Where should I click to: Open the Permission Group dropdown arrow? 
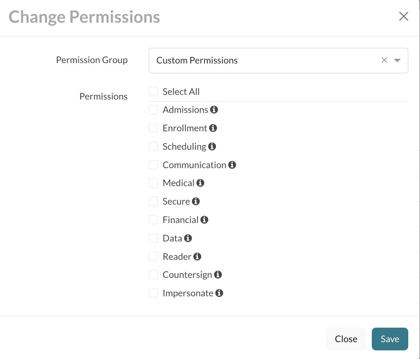(397, 60)
